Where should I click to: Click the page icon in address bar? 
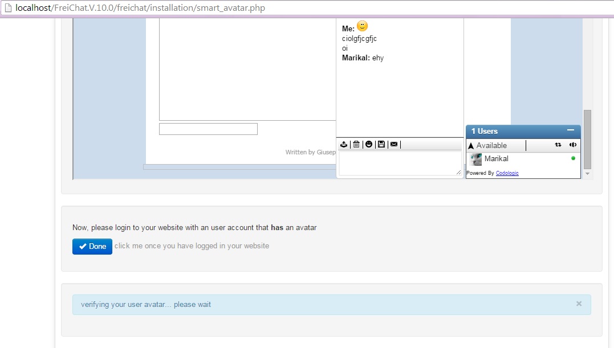tap(8, 8)
